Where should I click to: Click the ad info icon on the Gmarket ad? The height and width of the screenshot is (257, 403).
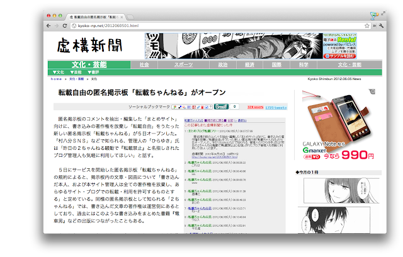[x=372, y=91]
